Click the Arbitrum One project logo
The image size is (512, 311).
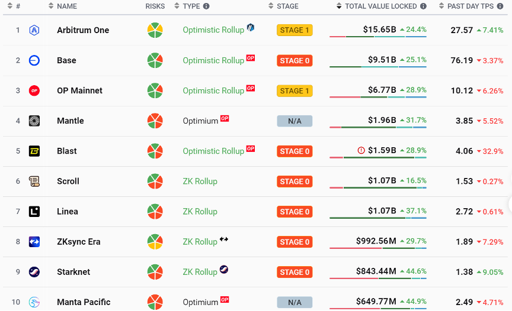pos(34,30)
